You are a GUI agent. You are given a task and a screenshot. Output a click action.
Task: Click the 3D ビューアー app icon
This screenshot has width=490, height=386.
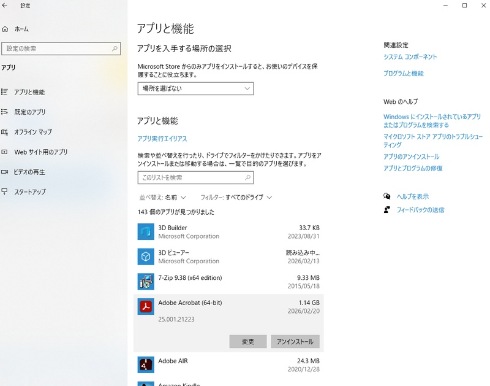pyautogui.click(x=145, y=256)
